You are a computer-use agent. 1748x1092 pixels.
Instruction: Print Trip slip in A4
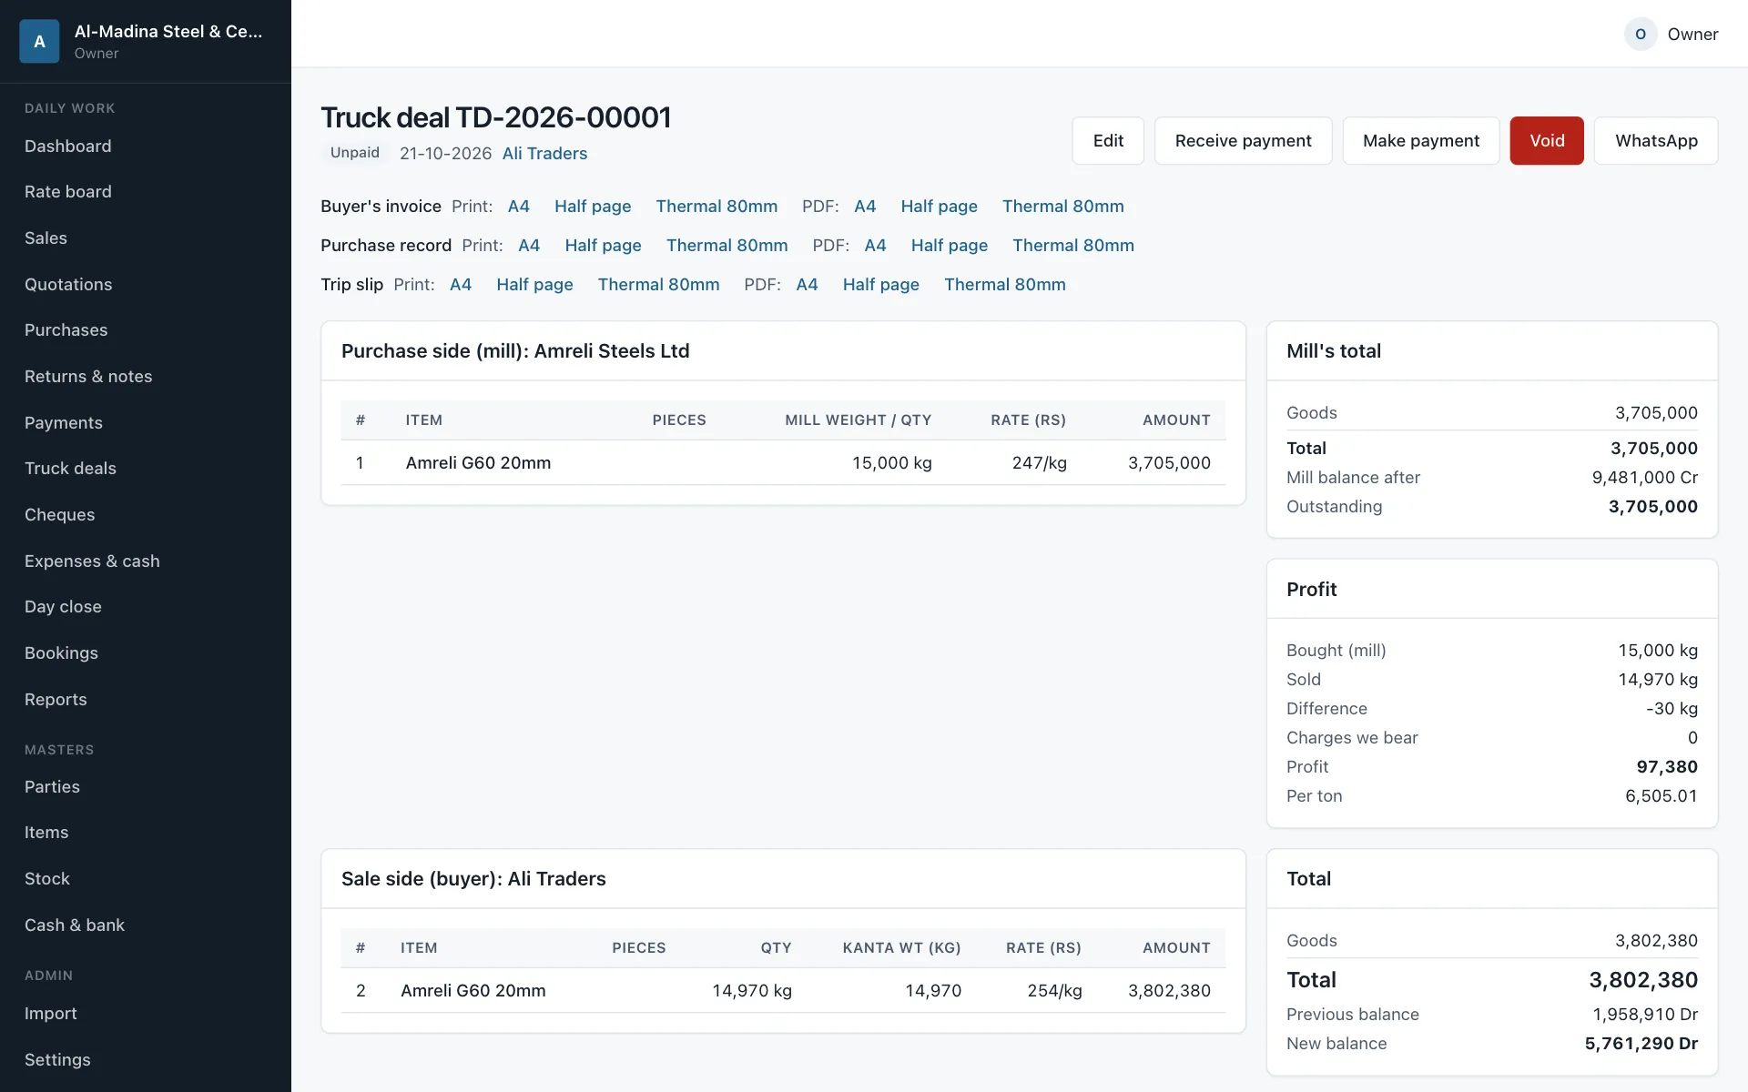click(x=461, y=285)
